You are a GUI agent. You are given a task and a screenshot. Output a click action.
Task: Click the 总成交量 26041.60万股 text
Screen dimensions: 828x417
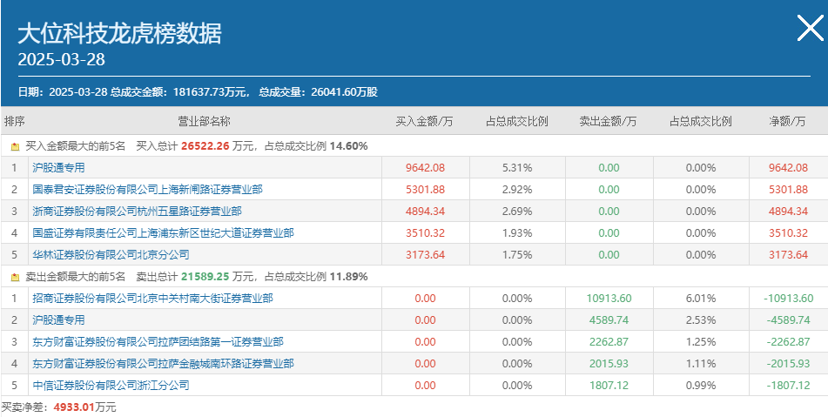[x=319, y=92]
